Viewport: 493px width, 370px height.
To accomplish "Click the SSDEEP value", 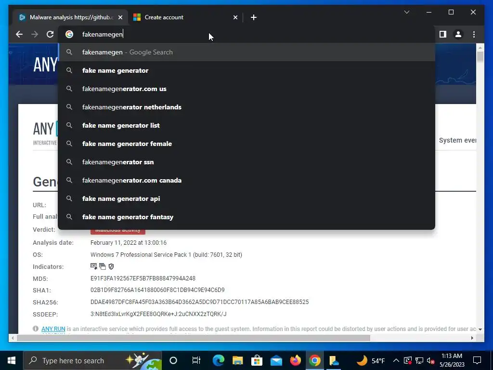I will [158, 314].
